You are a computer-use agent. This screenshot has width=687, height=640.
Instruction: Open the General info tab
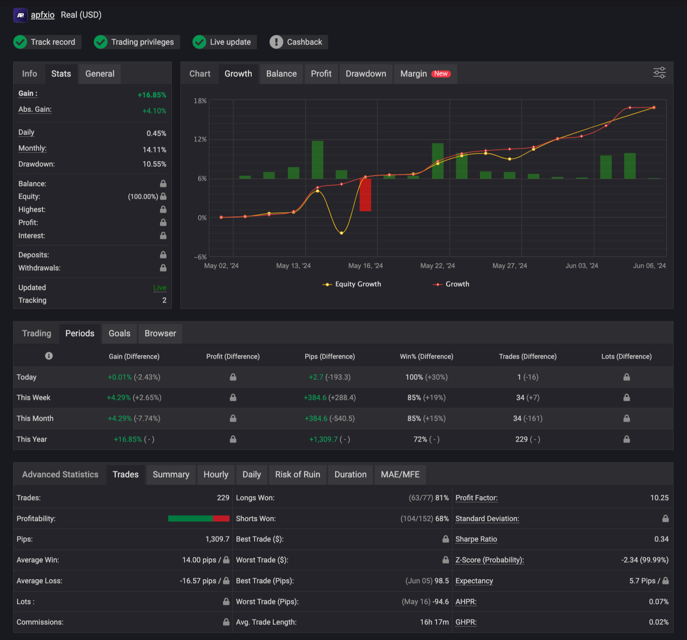pos(99,74)
